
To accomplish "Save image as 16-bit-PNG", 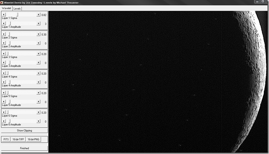I will pos(33,139).
